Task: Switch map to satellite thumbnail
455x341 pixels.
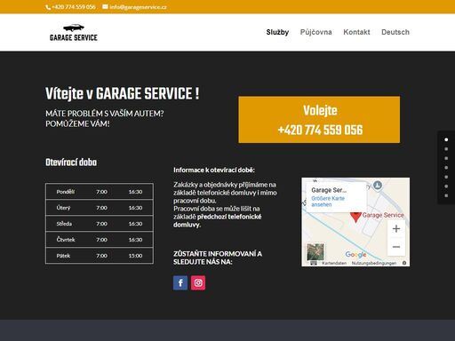Action: (x=315, y=251)
